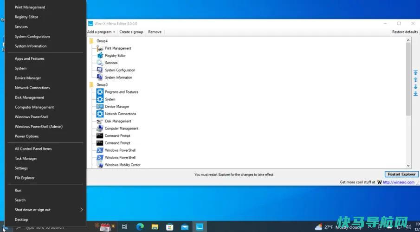Viewport: 420px width, 232px height.
Task: Click the Disk Management icon in tree
Action: (x=100, y=121)
